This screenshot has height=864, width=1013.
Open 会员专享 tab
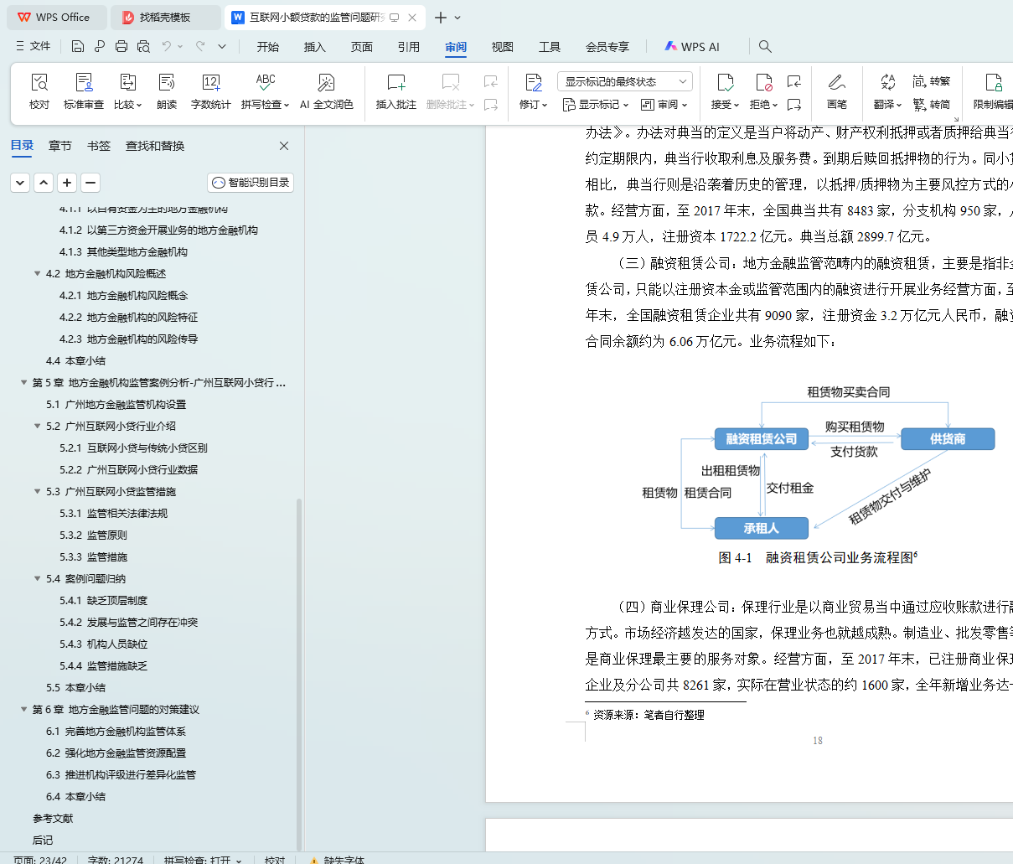pos(607,47)
